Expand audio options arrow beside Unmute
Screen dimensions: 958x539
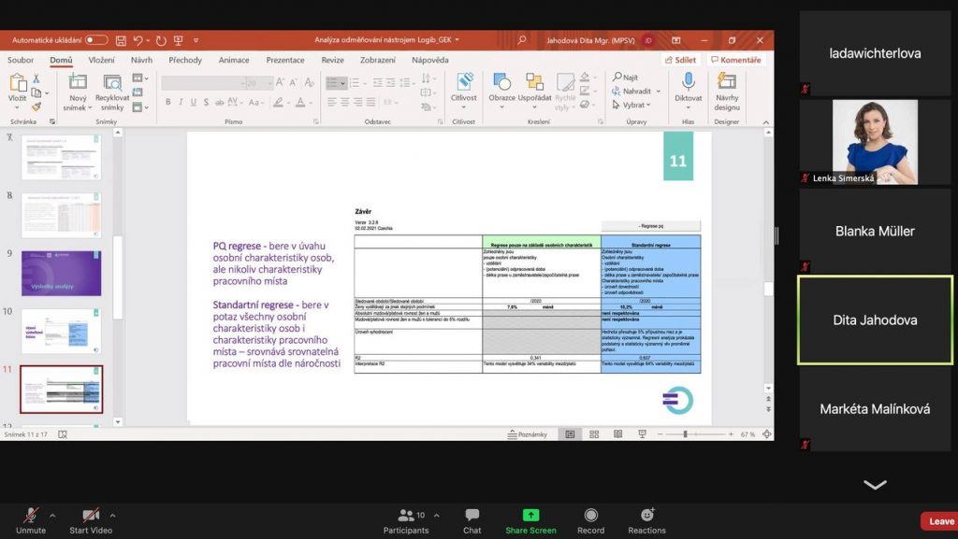point(52,515)
